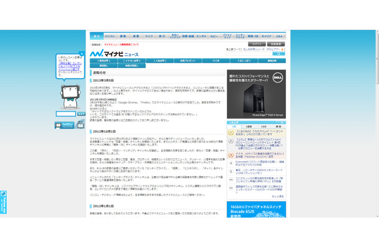The width and height of the screenshot is (379, 248).
Task: Click the お知らせ section heading
Action: [99, 73]
